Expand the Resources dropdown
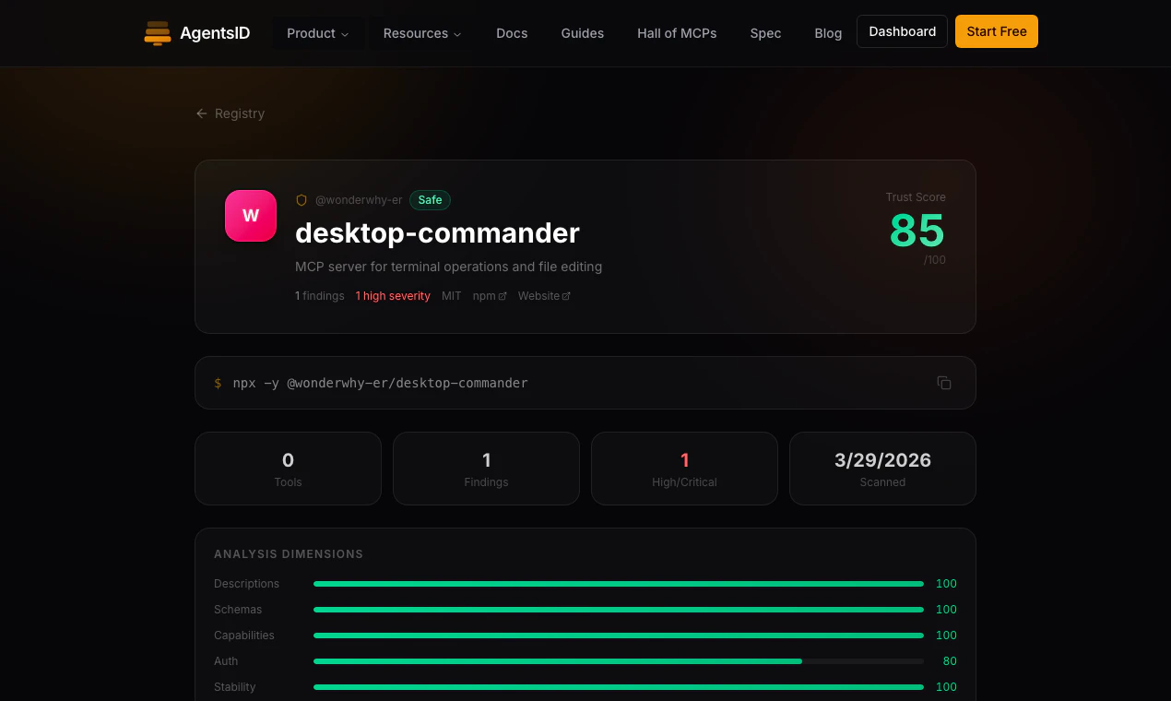Image resolution: width=1171 pixels, height=701 pixels. 420,32
